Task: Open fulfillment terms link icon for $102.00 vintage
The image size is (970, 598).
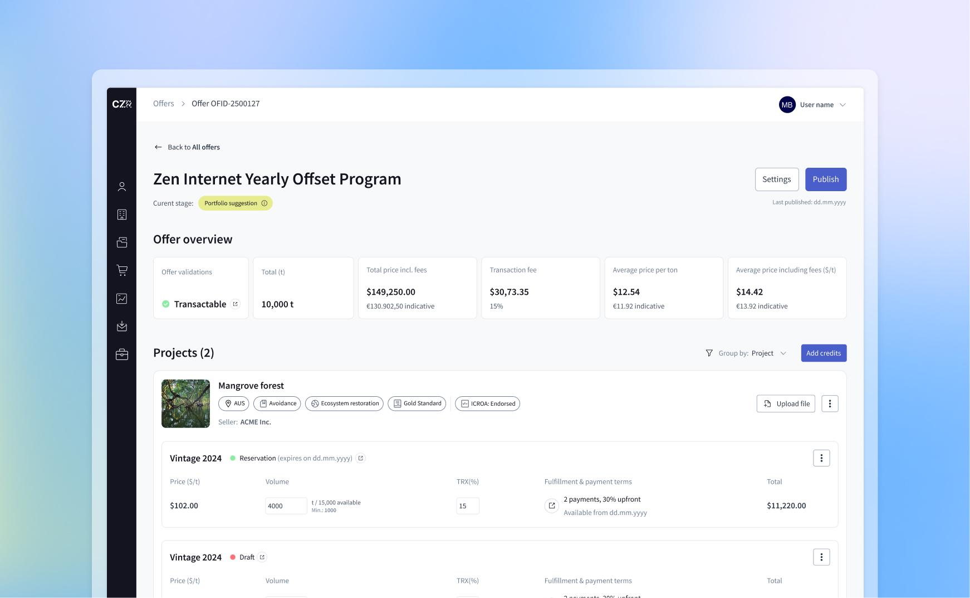Action: [x=551, y=505]
